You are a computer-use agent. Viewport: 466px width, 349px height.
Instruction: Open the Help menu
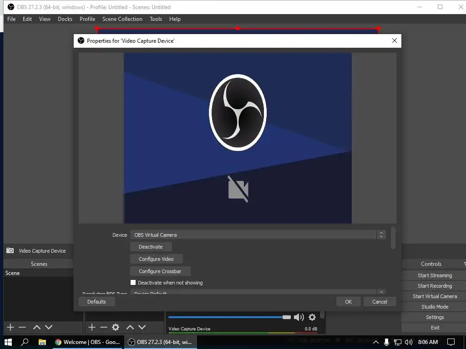(x=175, y=19)
